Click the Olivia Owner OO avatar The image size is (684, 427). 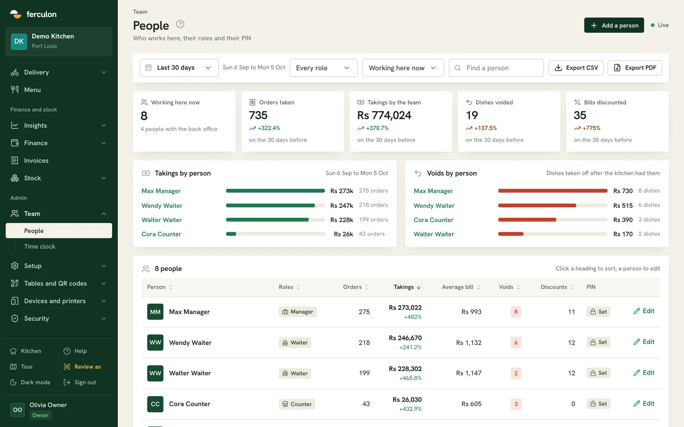[x=17, y=410]
